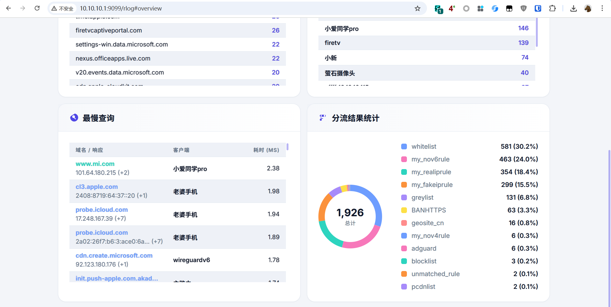Open the gray shield privacy extension icon
This screenshot has width=611, height=307.
pyautogui.click(x=523, y=8)
